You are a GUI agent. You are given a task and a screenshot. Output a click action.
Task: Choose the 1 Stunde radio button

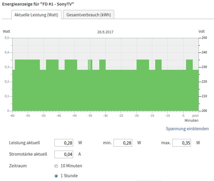(x=56, y=176)
